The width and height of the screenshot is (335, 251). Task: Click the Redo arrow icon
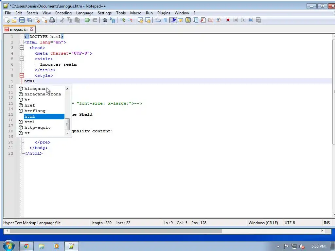coord(95,20)
